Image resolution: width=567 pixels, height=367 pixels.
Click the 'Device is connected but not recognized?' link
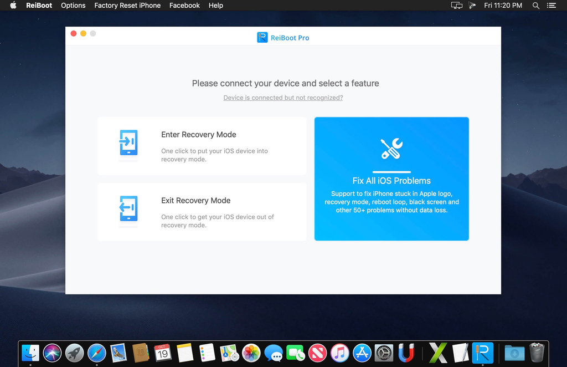283,98
